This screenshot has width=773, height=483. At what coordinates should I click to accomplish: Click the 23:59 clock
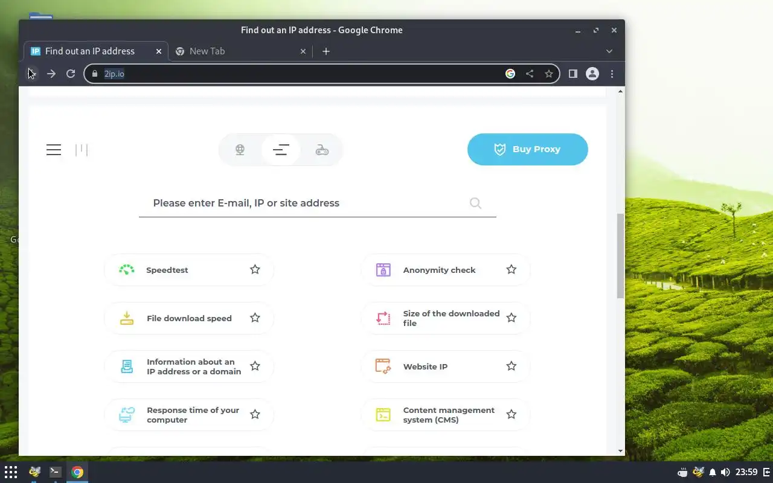coord(747,472)
